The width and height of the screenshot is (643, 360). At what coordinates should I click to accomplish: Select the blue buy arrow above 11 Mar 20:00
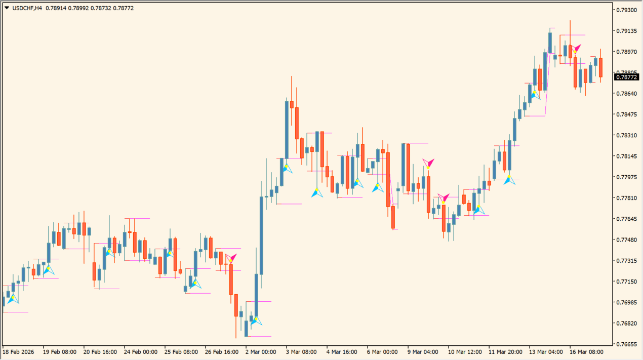coord(509,179)
